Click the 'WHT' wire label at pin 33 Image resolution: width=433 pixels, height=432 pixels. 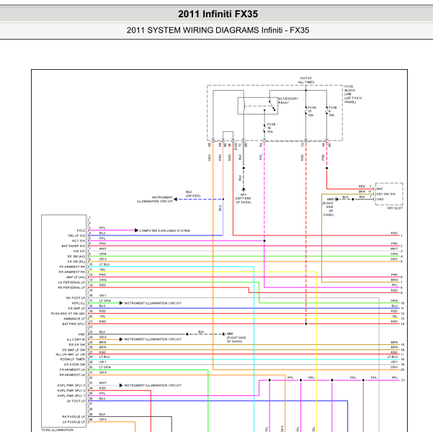pos(103,383)
